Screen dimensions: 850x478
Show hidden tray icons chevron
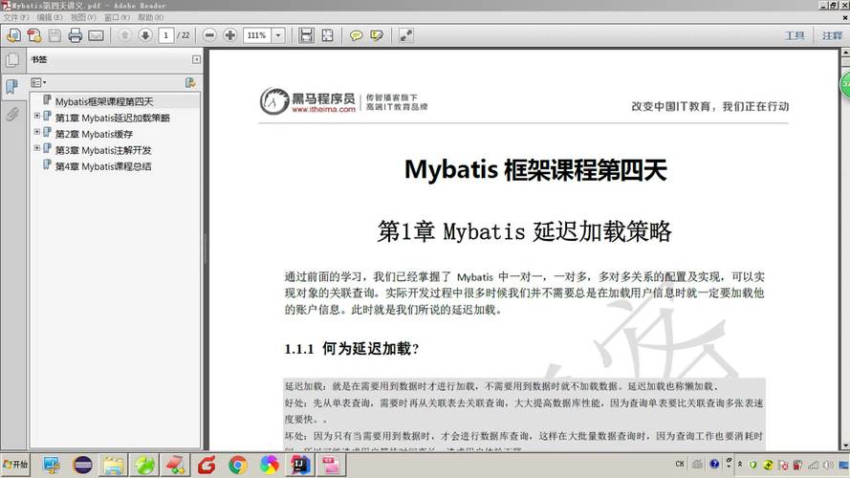click(x=740, y=465)
